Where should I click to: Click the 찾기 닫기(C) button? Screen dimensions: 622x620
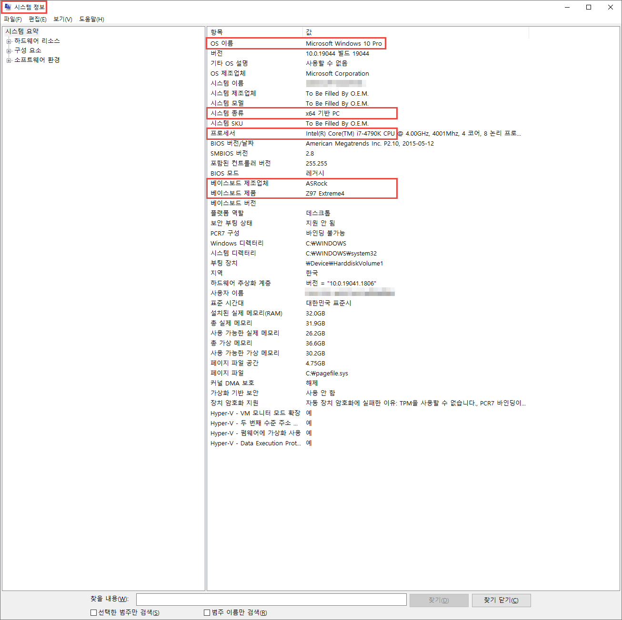pyautogui.click(x=501, y=600)
